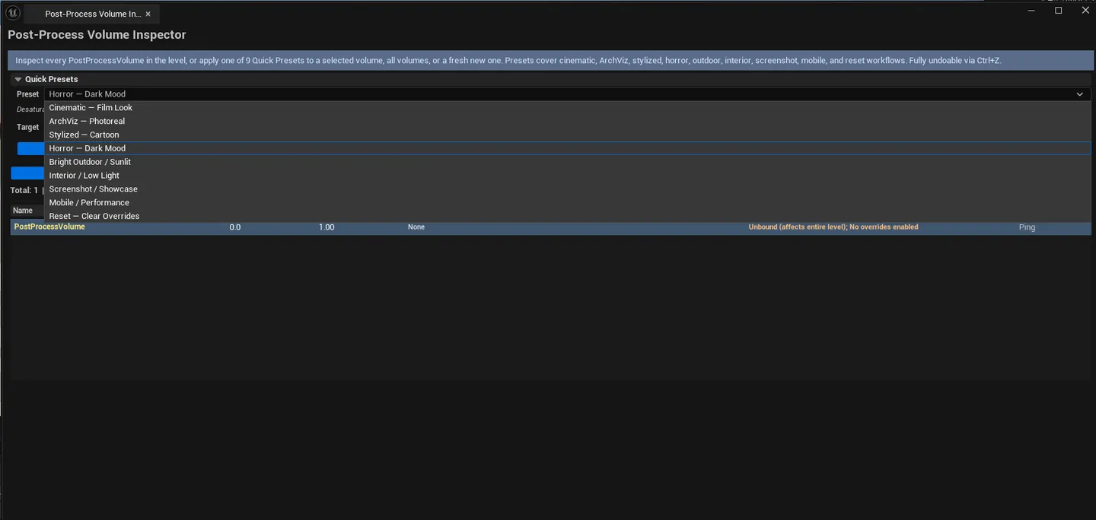1096x520 pixels.
Task: Choose Cinematic — Film Look preset
Action: (567, 108)
